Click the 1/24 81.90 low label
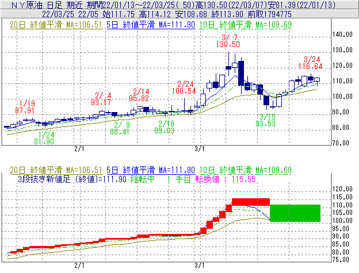This screenshot has height=273, width=359. (x=44, y=138)
